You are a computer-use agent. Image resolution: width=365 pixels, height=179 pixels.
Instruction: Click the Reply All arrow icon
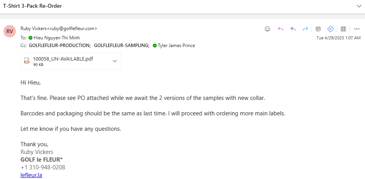click(x=293, y=29)
